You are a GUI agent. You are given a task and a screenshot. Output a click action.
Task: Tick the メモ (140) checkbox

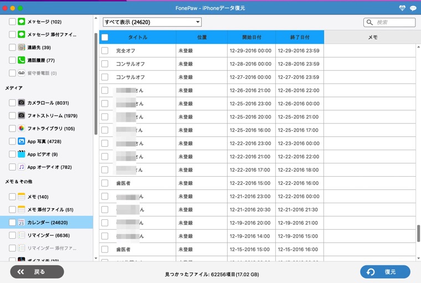coord(12,197)
